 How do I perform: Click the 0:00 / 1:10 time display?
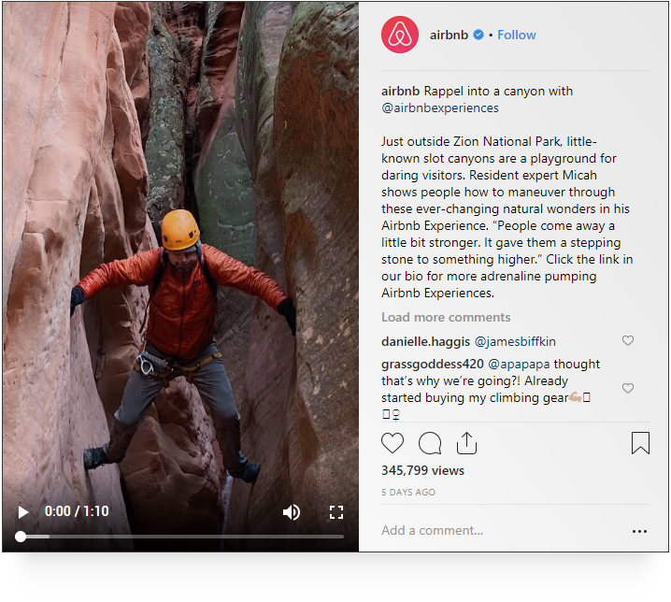[x=77, y=511]
